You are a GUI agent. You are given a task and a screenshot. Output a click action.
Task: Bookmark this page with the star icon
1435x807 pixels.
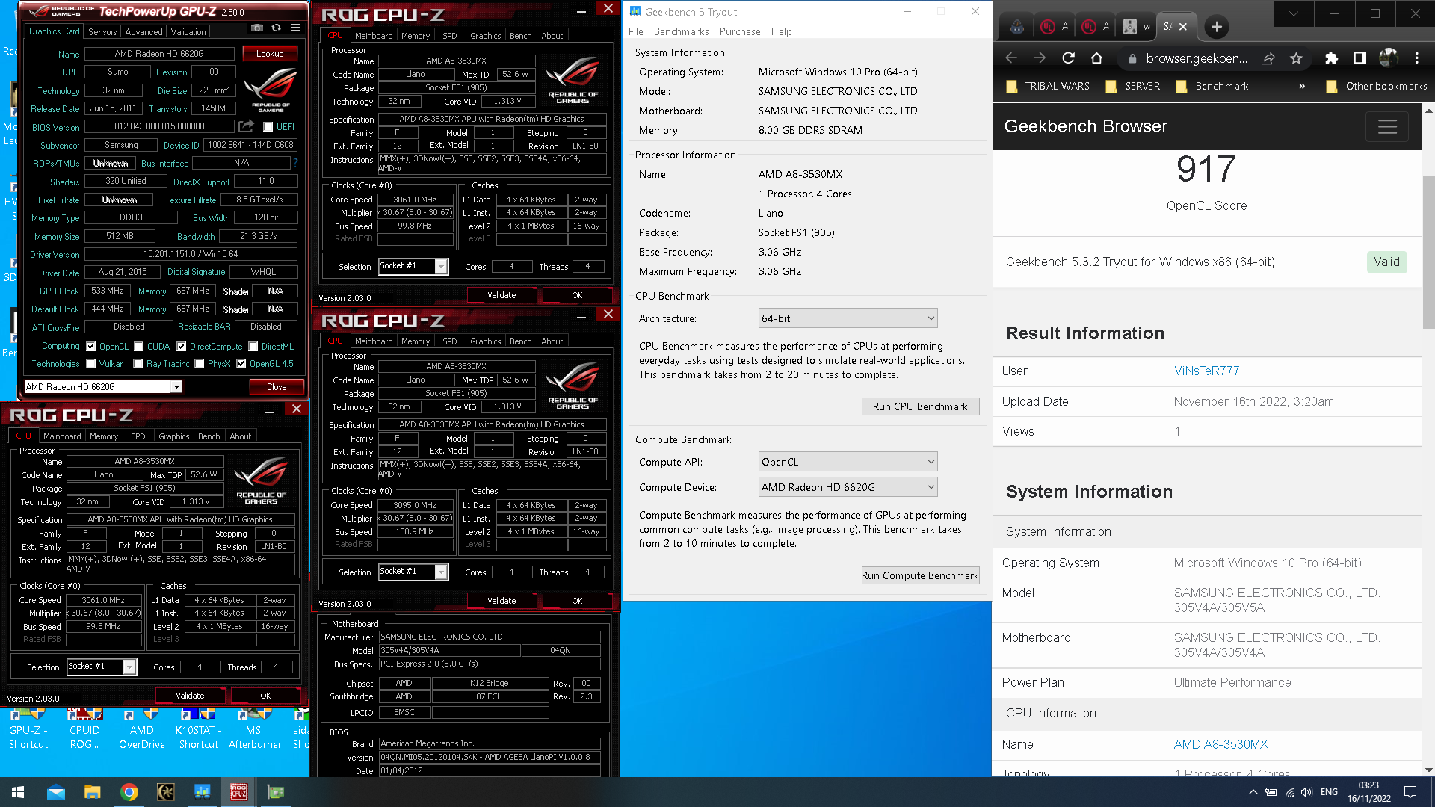pos(1296,58)
